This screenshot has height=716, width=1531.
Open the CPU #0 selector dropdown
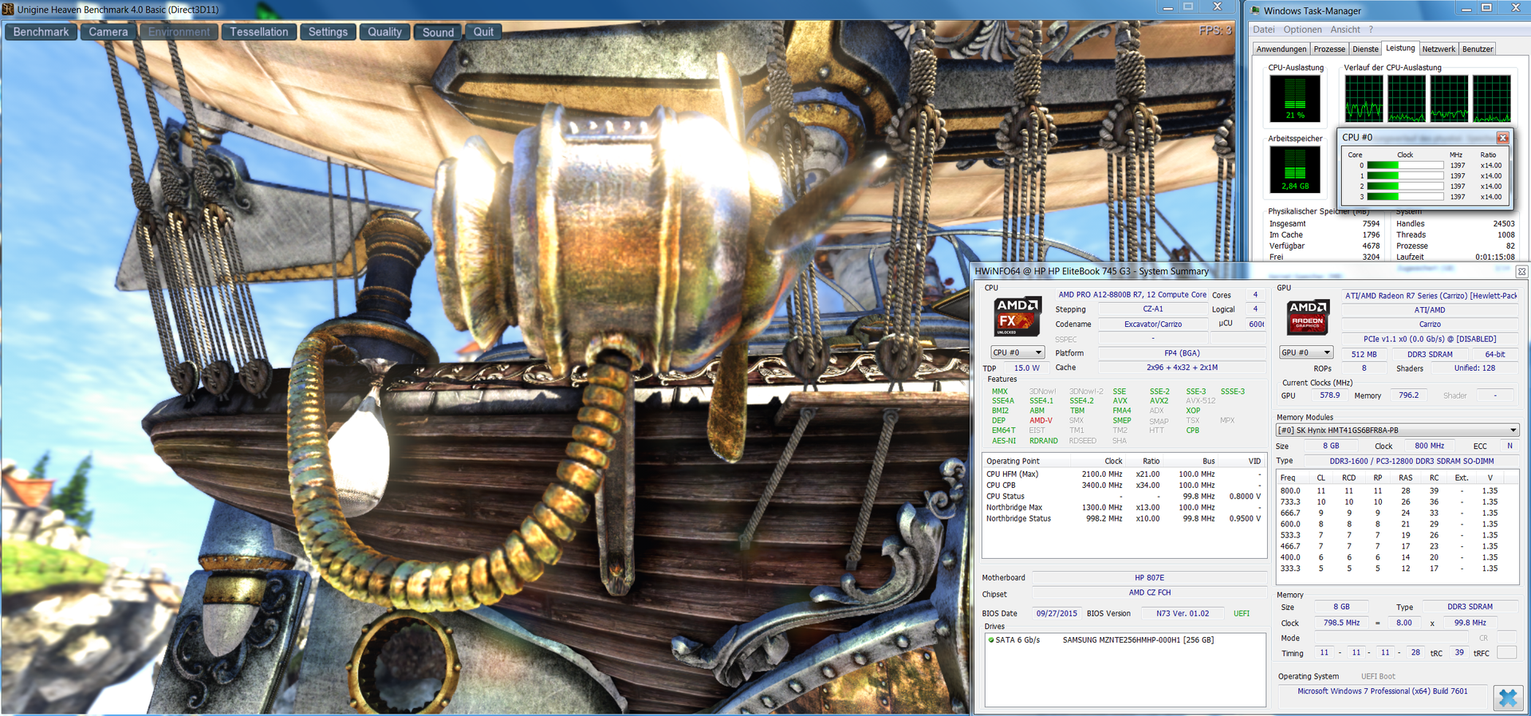click(x=1017, y=352)
